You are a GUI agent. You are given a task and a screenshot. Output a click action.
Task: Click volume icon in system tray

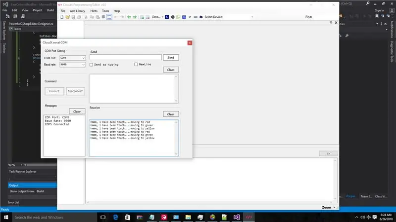pos(363,217)
